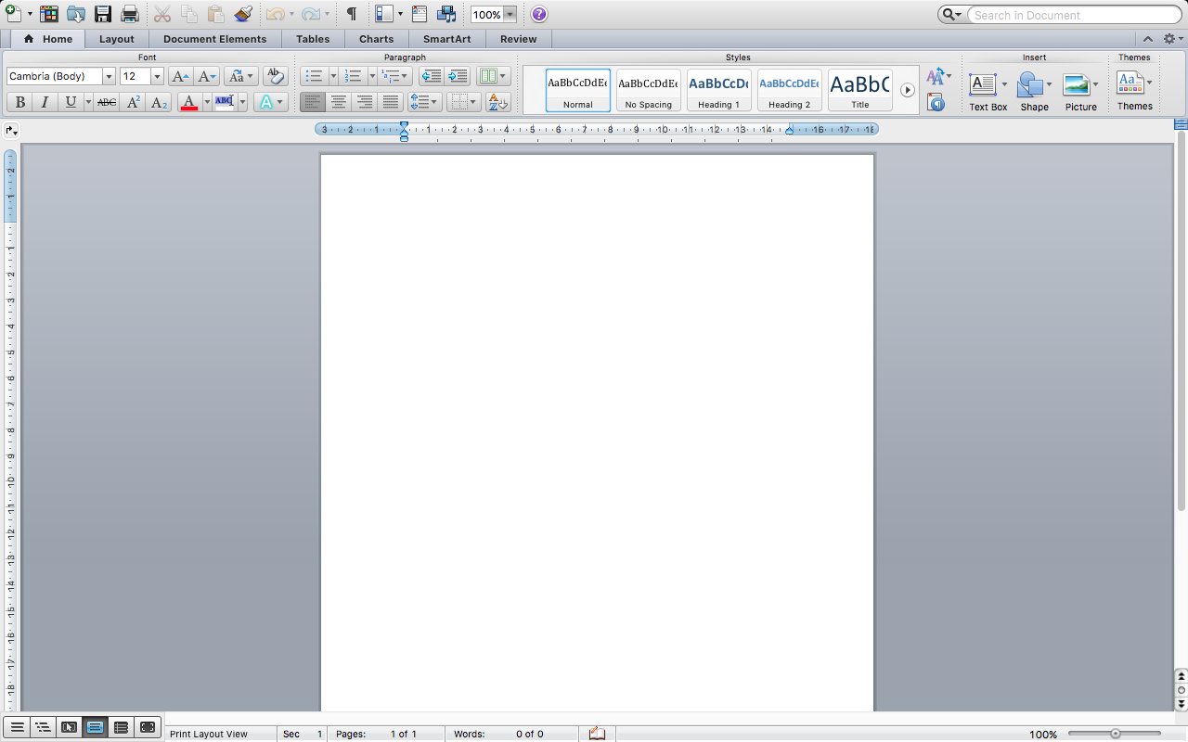Open the SmartArt tab

click(446, 39)
